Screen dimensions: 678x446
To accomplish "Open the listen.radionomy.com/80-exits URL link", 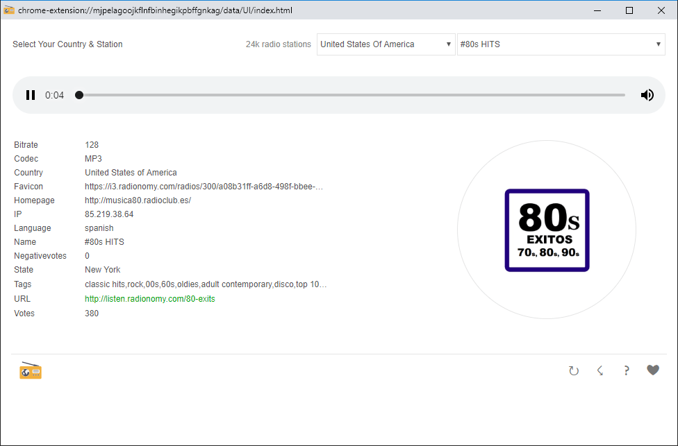I will pyautogui.click(x=149, y=299).
